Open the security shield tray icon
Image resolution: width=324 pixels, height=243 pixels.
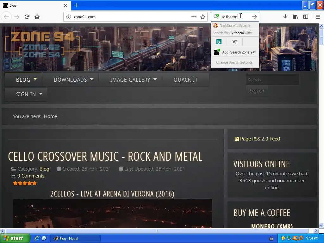click(283, 238)
